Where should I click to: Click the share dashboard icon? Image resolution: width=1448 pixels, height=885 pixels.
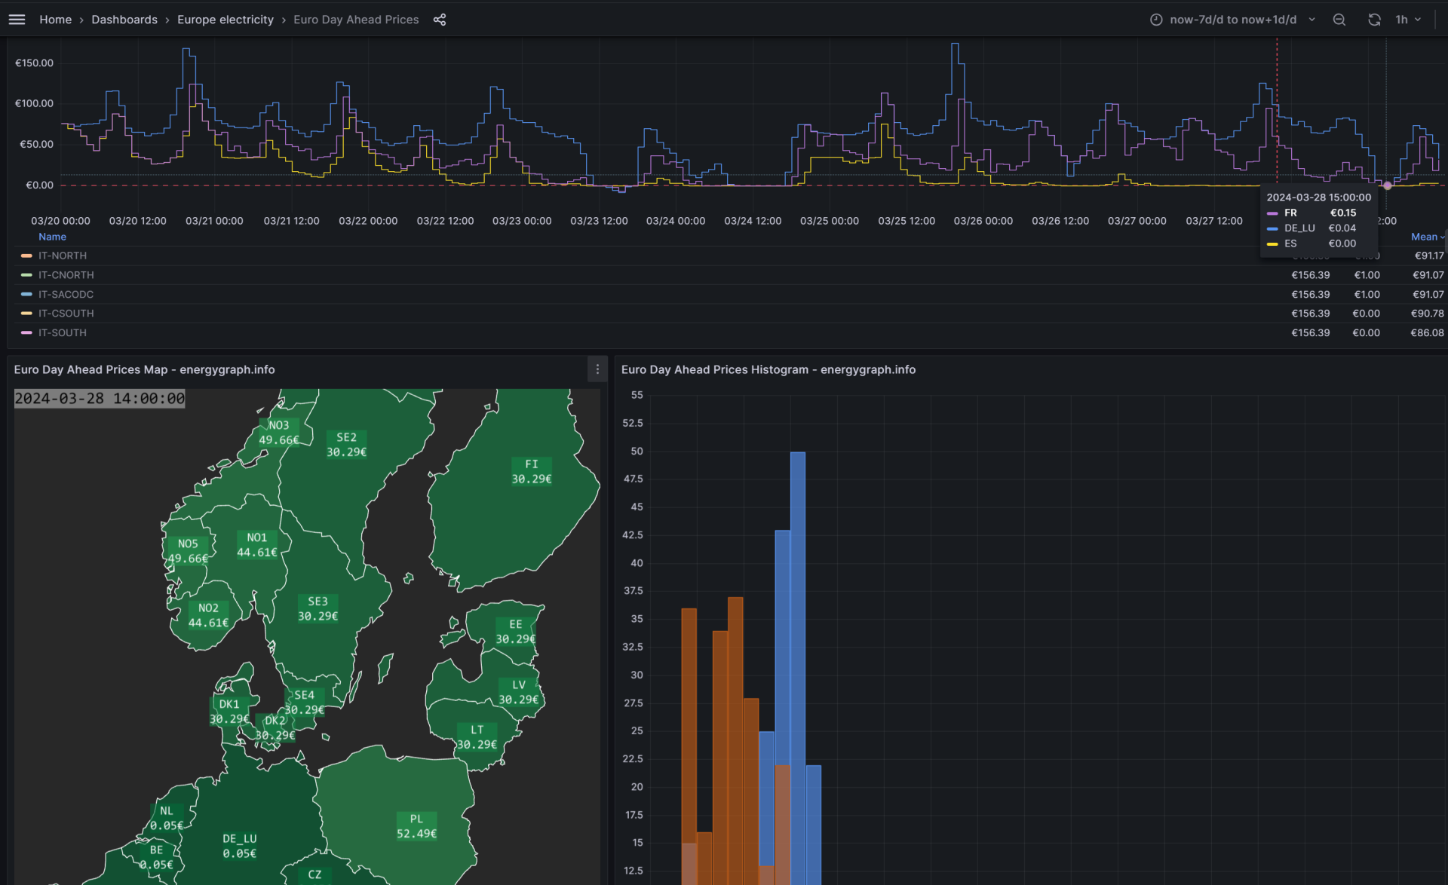(x=440, y=20)
